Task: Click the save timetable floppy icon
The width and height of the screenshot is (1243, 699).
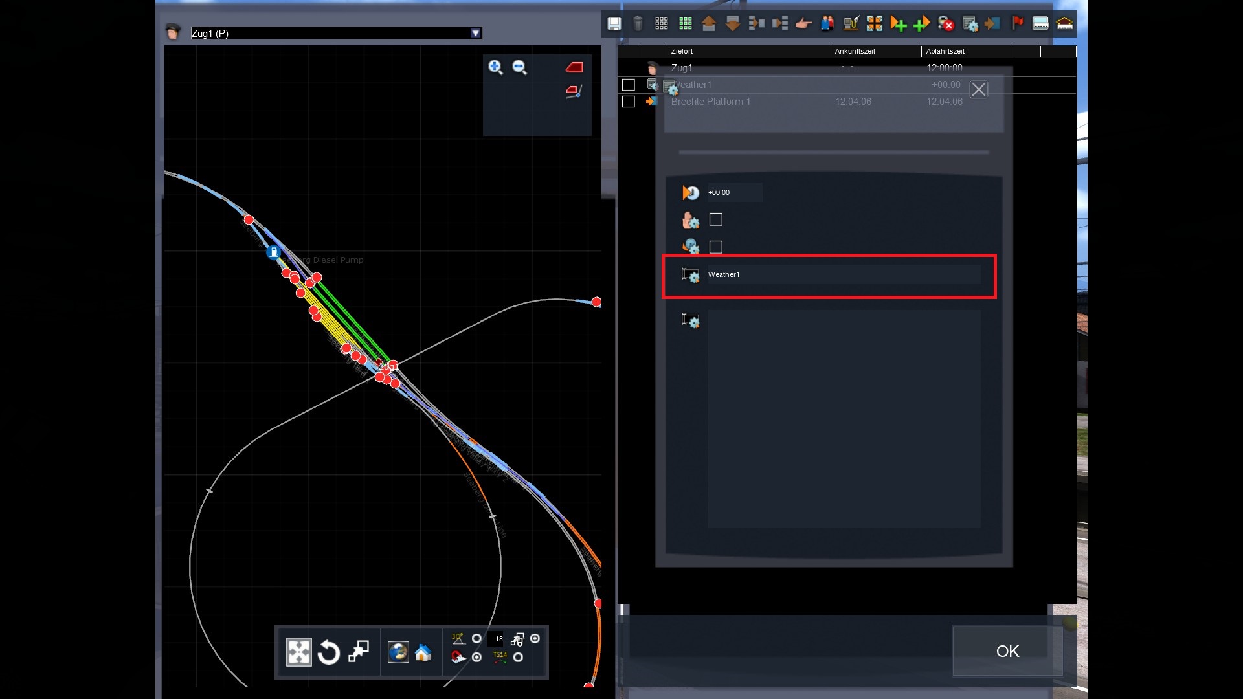Action: (x=614, y=24)
